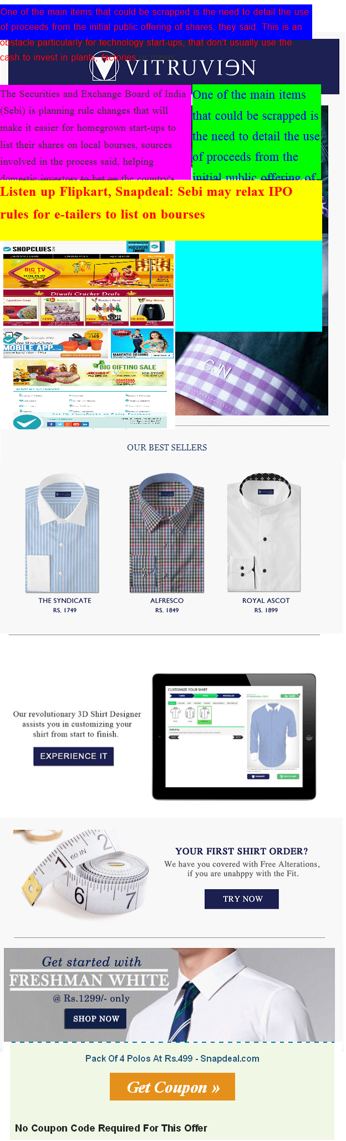Open the Big Gifting Sale banner
Image resolution: width=346 pixels, height=1141 pixels.
coord(90,373)
